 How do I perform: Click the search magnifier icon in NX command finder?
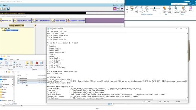(187, 4)
